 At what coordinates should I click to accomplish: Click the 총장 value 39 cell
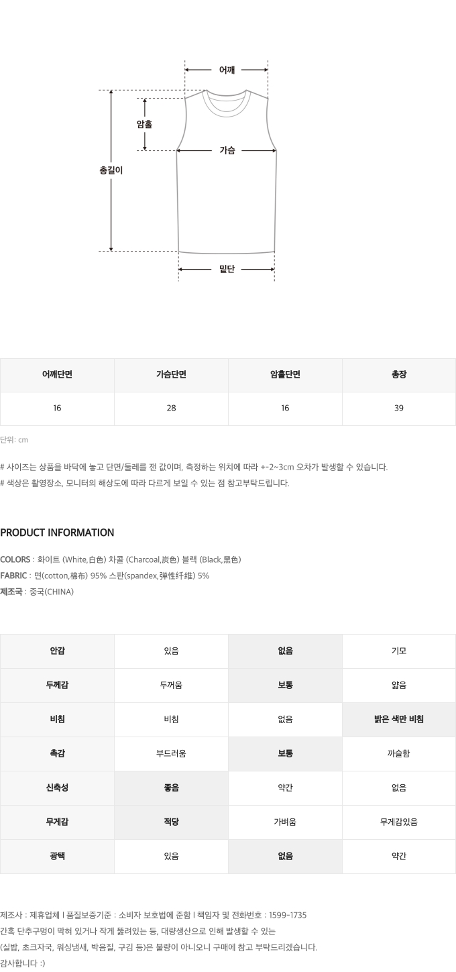(399, 409)
